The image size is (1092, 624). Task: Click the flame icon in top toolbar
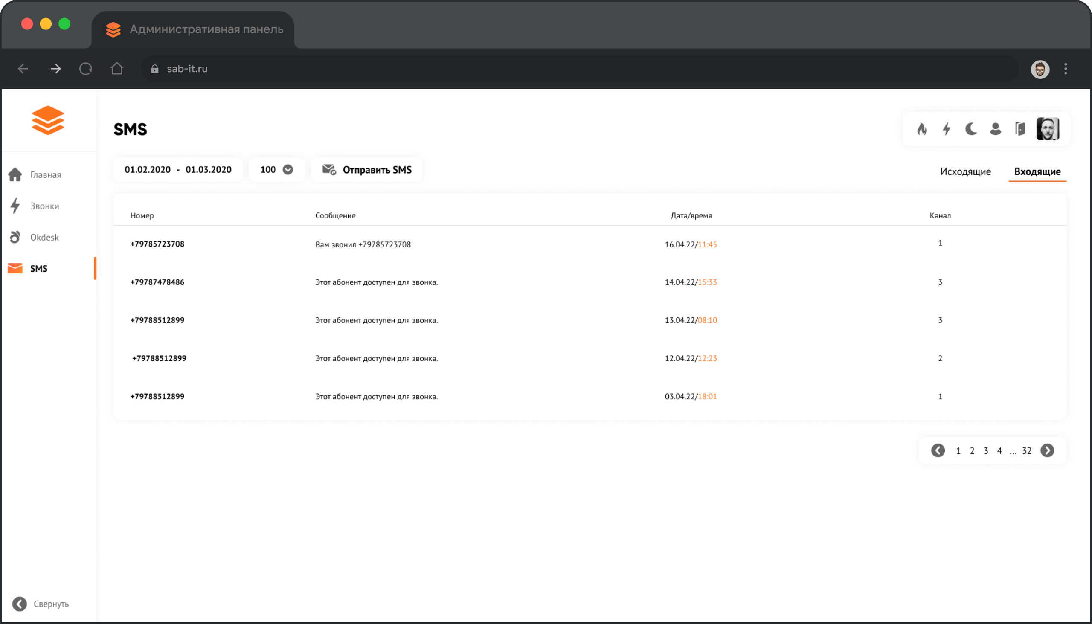922,129
